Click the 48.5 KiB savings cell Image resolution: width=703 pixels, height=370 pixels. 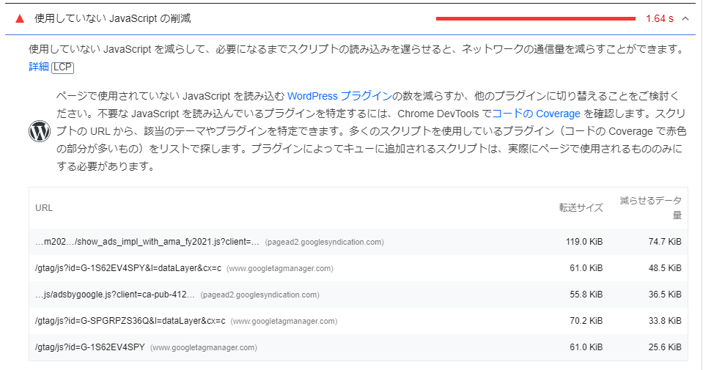[x=665, y=268]
